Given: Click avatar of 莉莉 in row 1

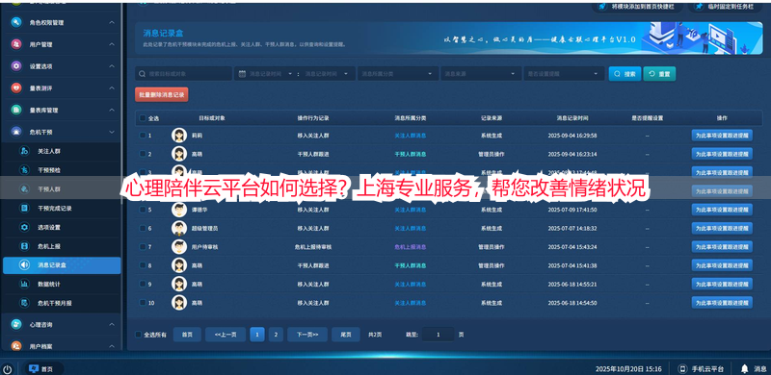Looking at the screenshot, I should point(179,135).
